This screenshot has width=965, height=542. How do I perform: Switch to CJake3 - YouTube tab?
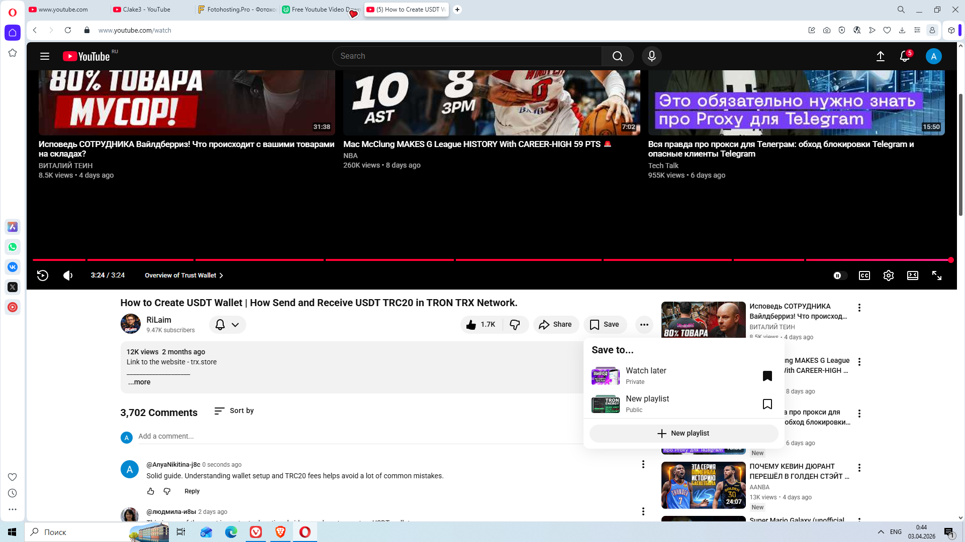point(147,10)
